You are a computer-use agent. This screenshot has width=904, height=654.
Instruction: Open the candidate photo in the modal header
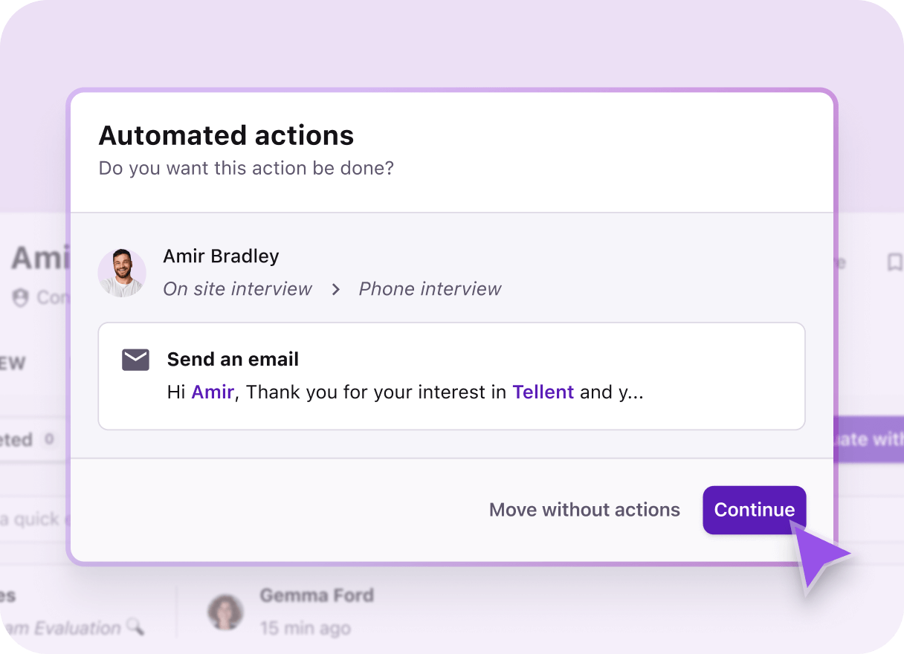[x=121, y=273]
